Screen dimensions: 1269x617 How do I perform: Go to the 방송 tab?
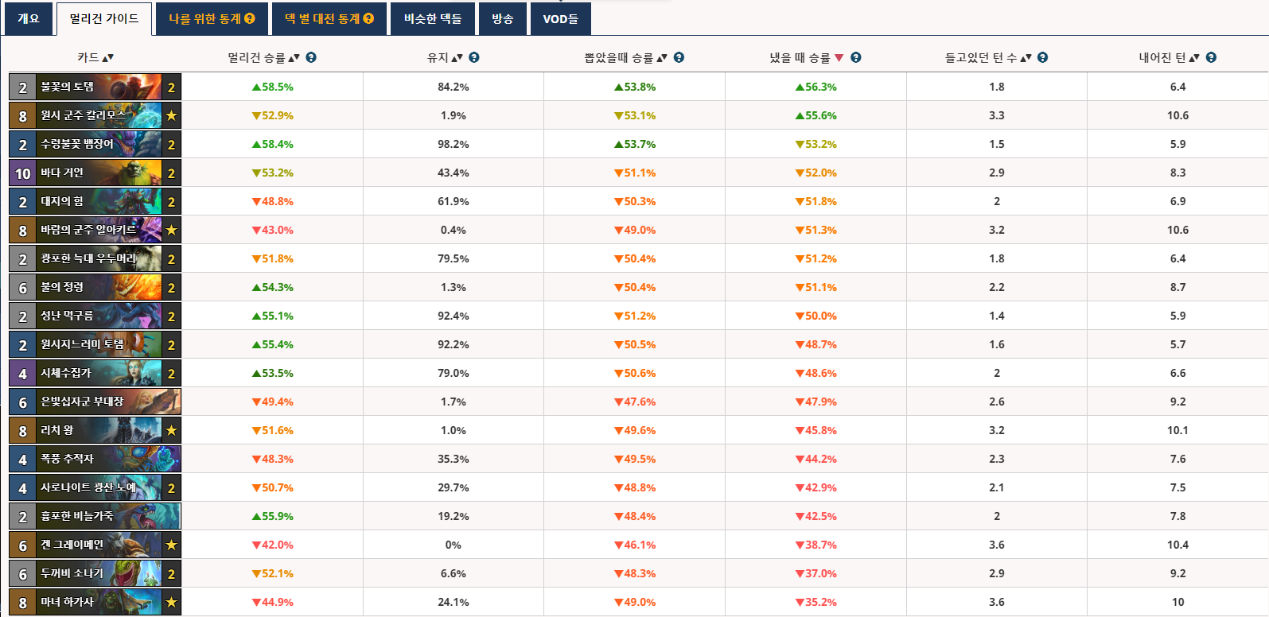point(502,18)
